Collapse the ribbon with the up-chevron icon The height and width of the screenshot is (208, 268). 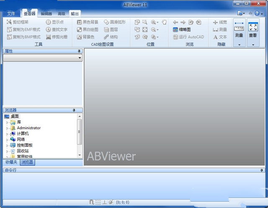[x=250, y=13]
